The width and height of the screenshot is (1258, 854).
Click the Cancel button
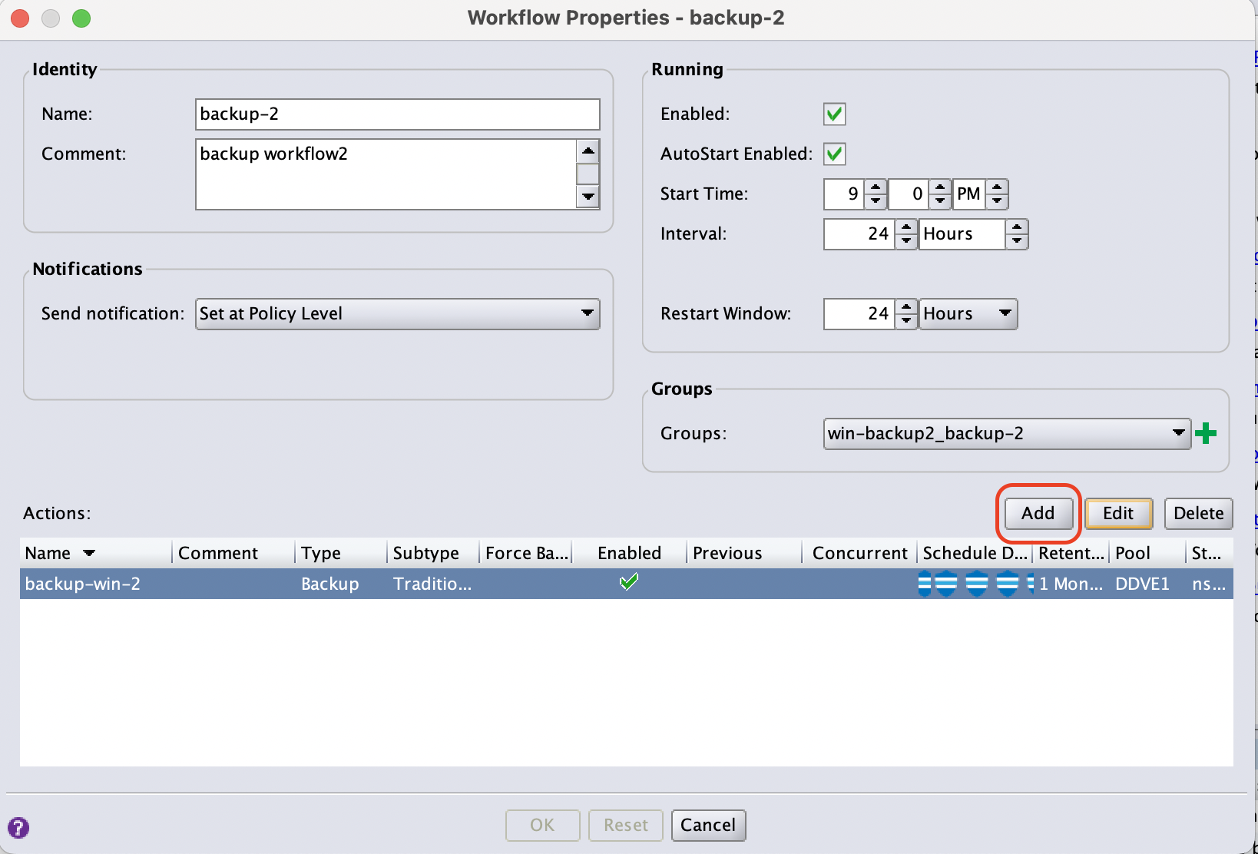click(x=708, y=825)
